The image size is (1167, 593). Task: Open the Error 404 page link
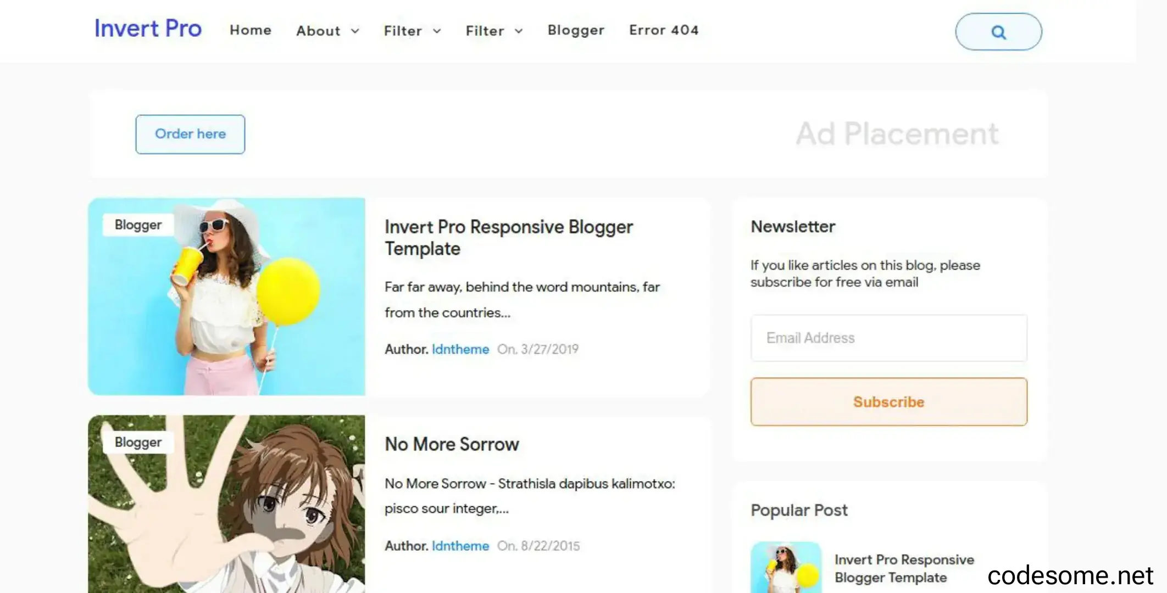(664, 30)
